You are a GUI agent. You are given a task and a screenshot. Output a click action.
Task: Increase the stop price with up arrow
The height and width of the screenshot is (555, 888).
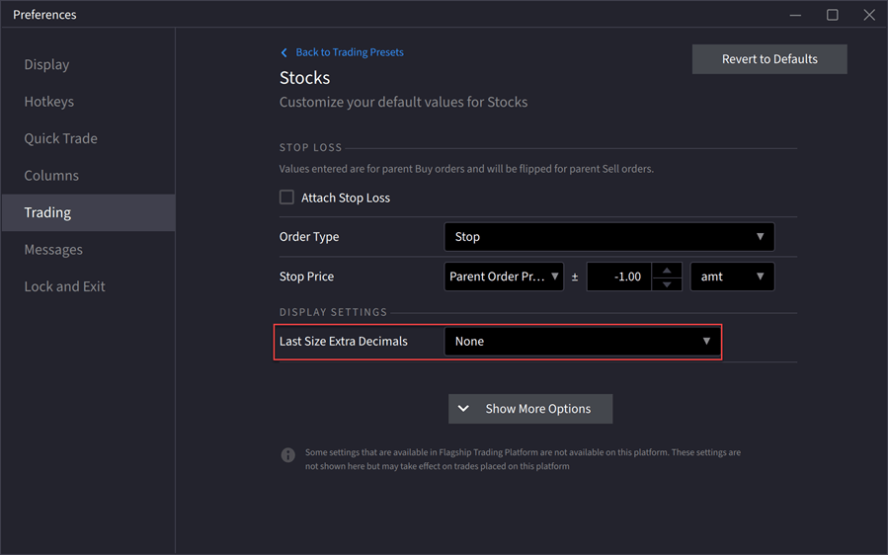[667, 270]
